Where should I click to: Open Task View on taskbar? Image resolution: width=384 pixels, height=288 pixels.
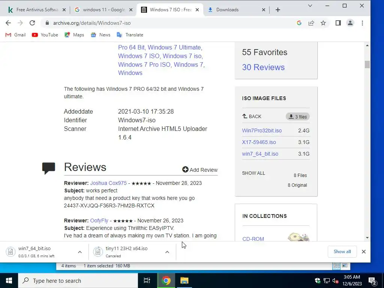pos(147,280)
